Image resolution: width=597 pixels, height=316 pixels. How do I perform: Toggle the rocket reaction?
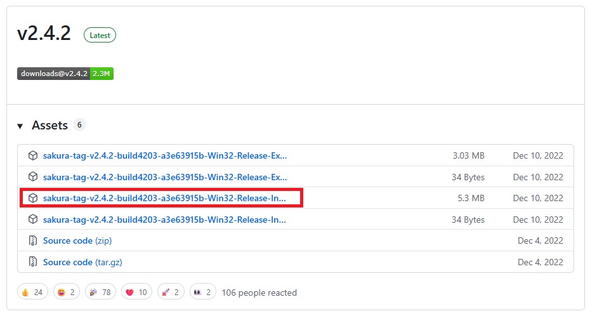[x=171, y=292]
